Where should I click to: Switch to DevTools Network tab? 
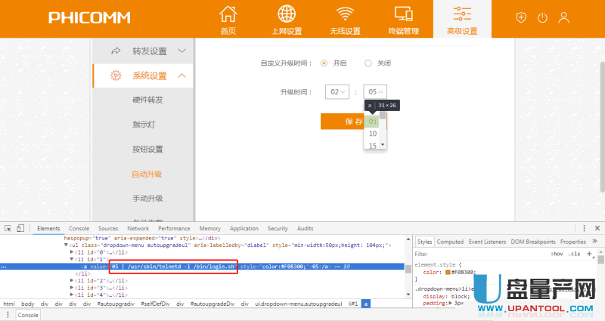tap(138, 228)
